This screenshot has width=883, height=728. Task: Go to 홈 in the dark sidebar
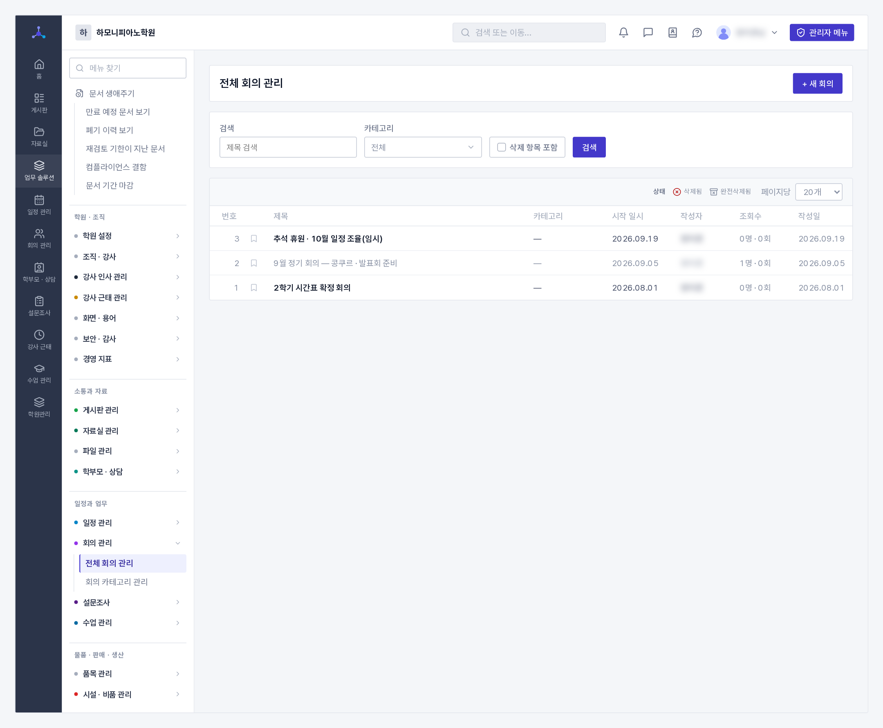(x=39, y=69)
